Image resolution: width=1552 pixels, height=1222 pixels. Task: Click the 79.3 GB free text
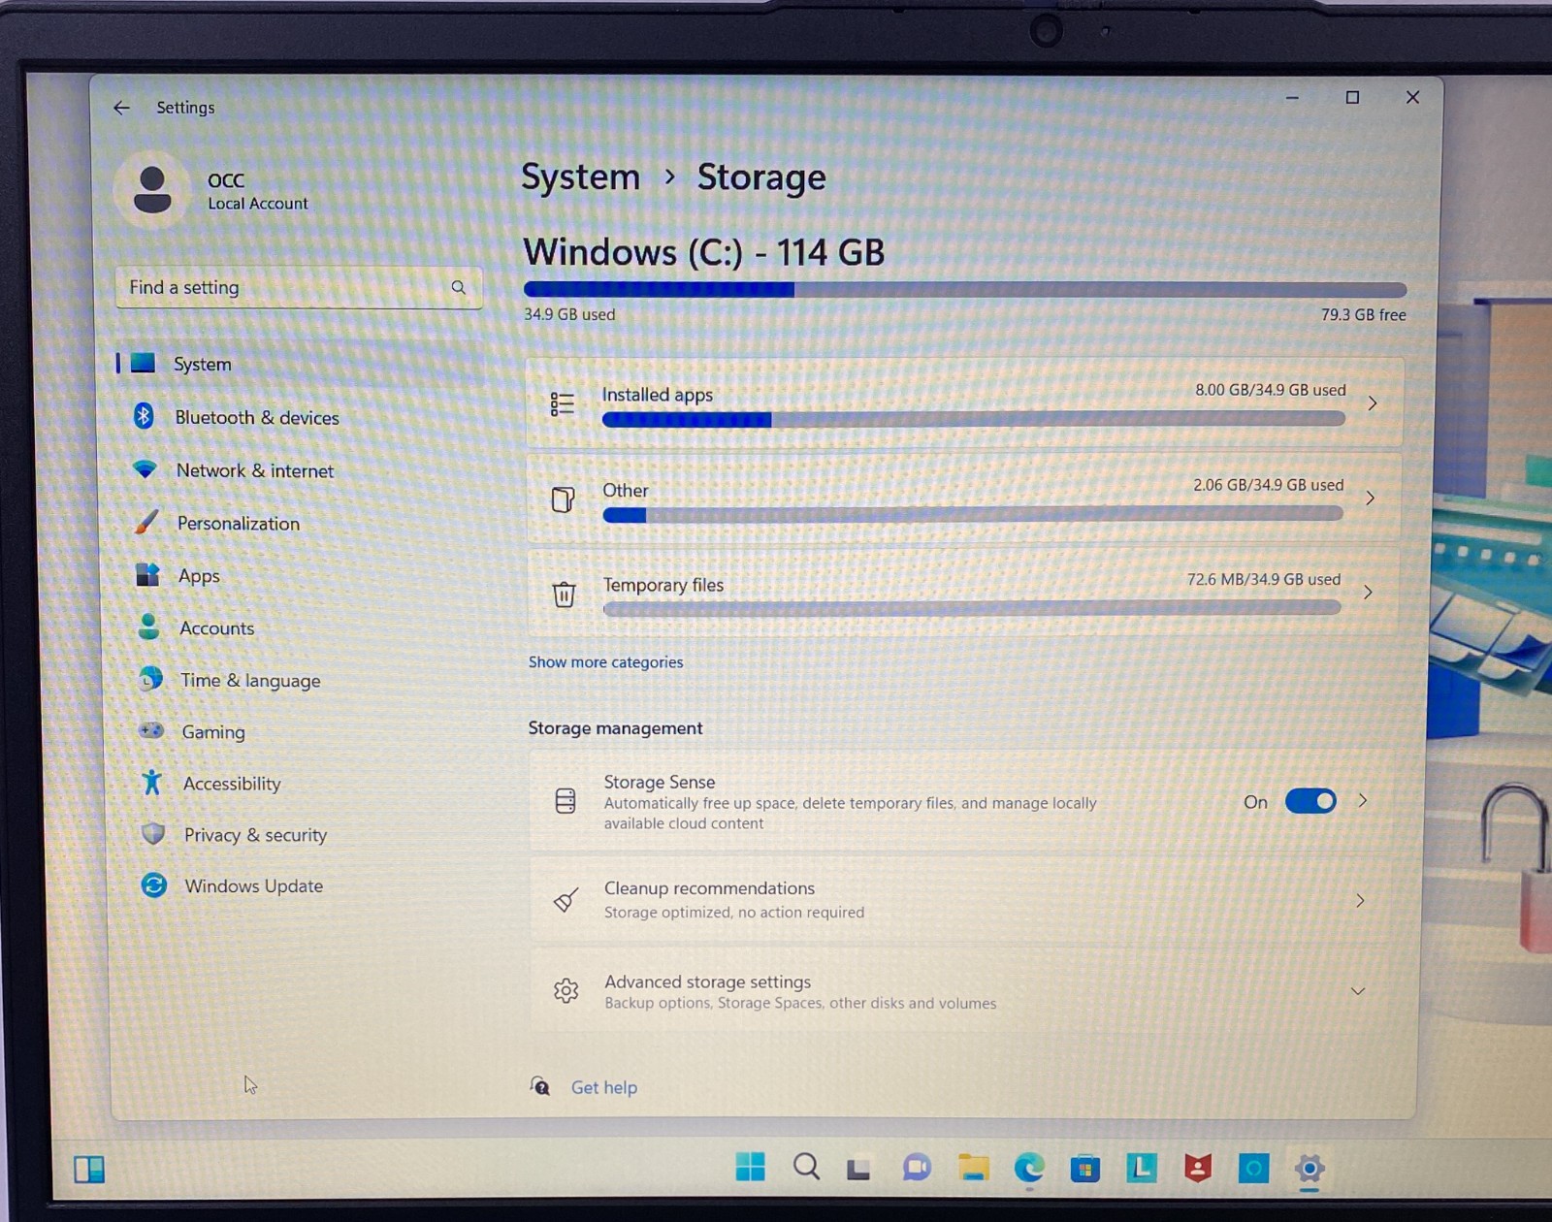1363,314
